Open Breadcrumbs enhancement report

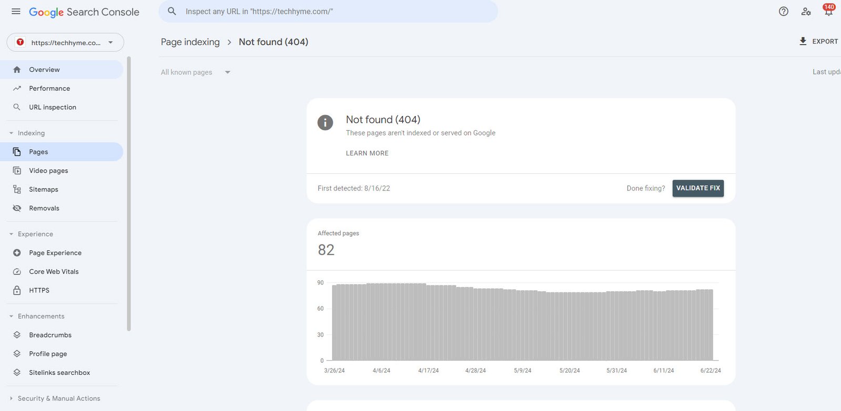[62, 335]
